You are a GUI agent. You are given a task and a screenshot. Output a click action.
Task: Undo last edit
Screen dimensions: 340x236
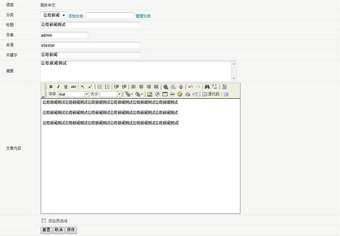click(x=190, y=87)
